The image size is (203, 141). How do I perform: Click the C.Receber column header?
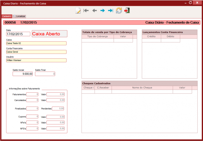pos(103,88)
